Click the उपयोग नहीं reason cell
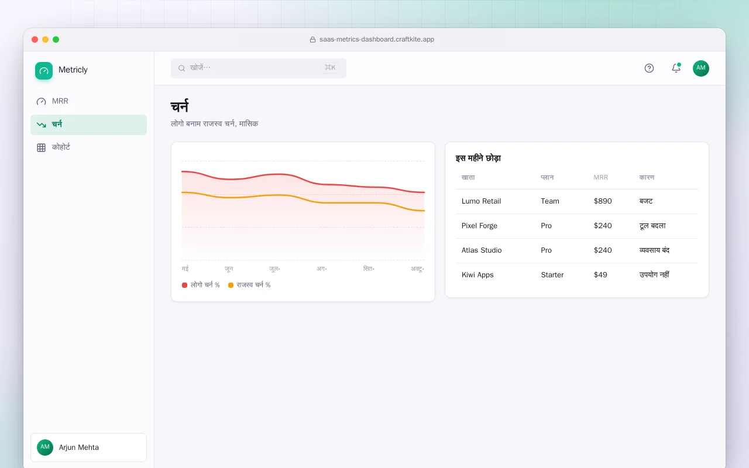The width and height of the screenshot is (749, 468). pyautogui.click(x=654, y=275)
